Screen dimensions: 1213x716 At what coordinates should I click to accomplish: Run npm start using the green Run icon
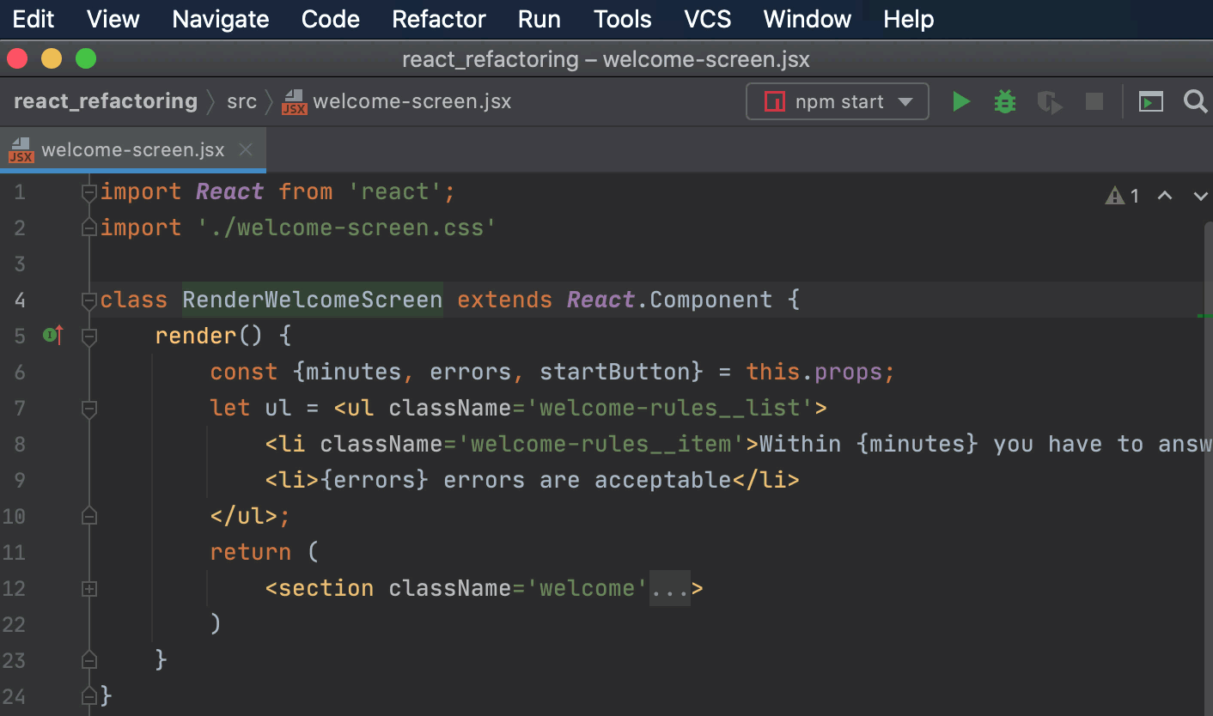click(x=961, y=101)
